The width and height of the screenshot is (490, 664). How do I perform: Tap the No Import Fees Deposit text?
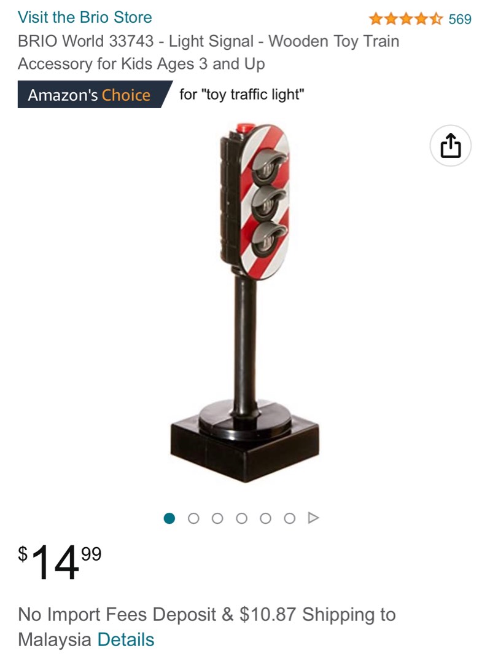(117, 614)
